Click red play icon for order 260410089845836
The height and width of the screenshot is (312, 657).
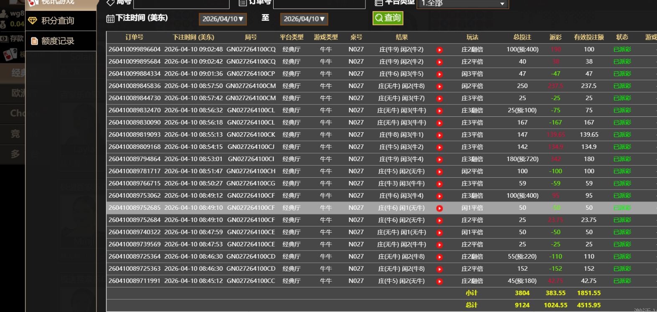[439, 87]
